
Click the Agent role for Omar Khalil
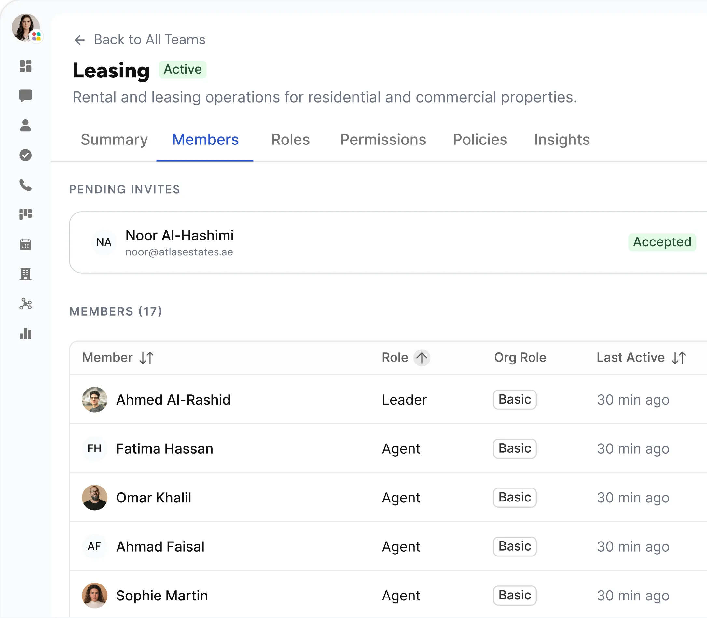pos(401,498)
